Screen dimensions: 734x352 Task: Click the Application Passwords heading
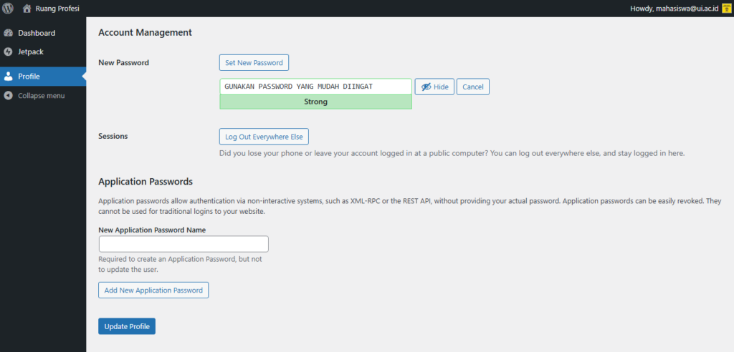(x=146, y=182)
